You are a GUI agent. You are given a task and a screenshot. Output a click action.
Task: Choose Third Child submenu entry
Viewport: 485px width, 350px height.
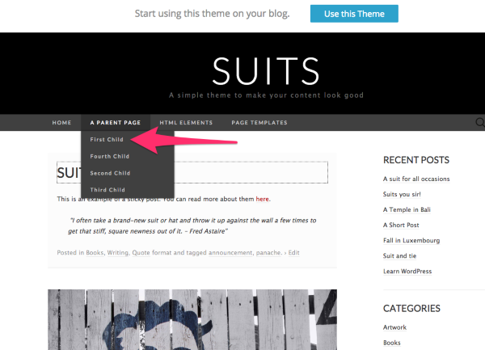108,189
